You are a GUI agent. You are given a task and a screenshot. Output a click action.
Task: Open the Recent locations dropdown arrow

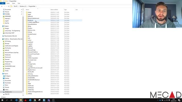(7, 6)
